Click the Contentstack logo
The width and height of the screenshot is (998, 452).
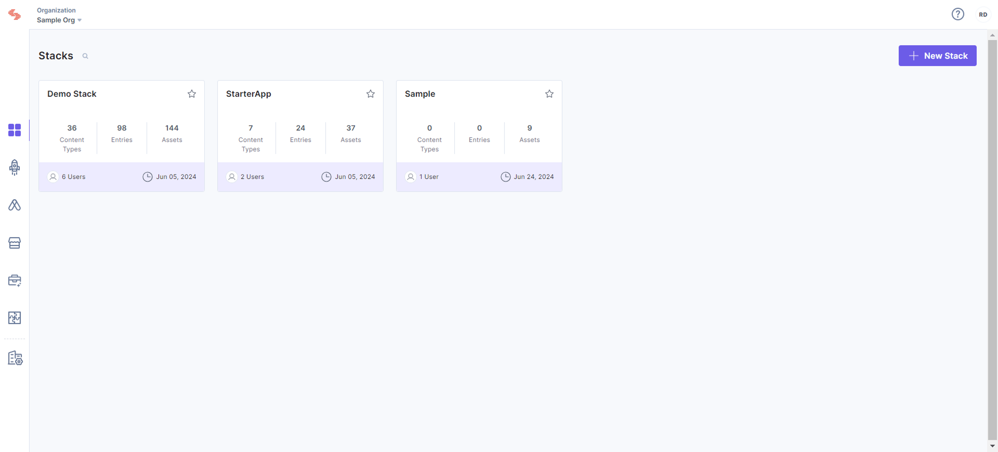(x=14, y=15)
